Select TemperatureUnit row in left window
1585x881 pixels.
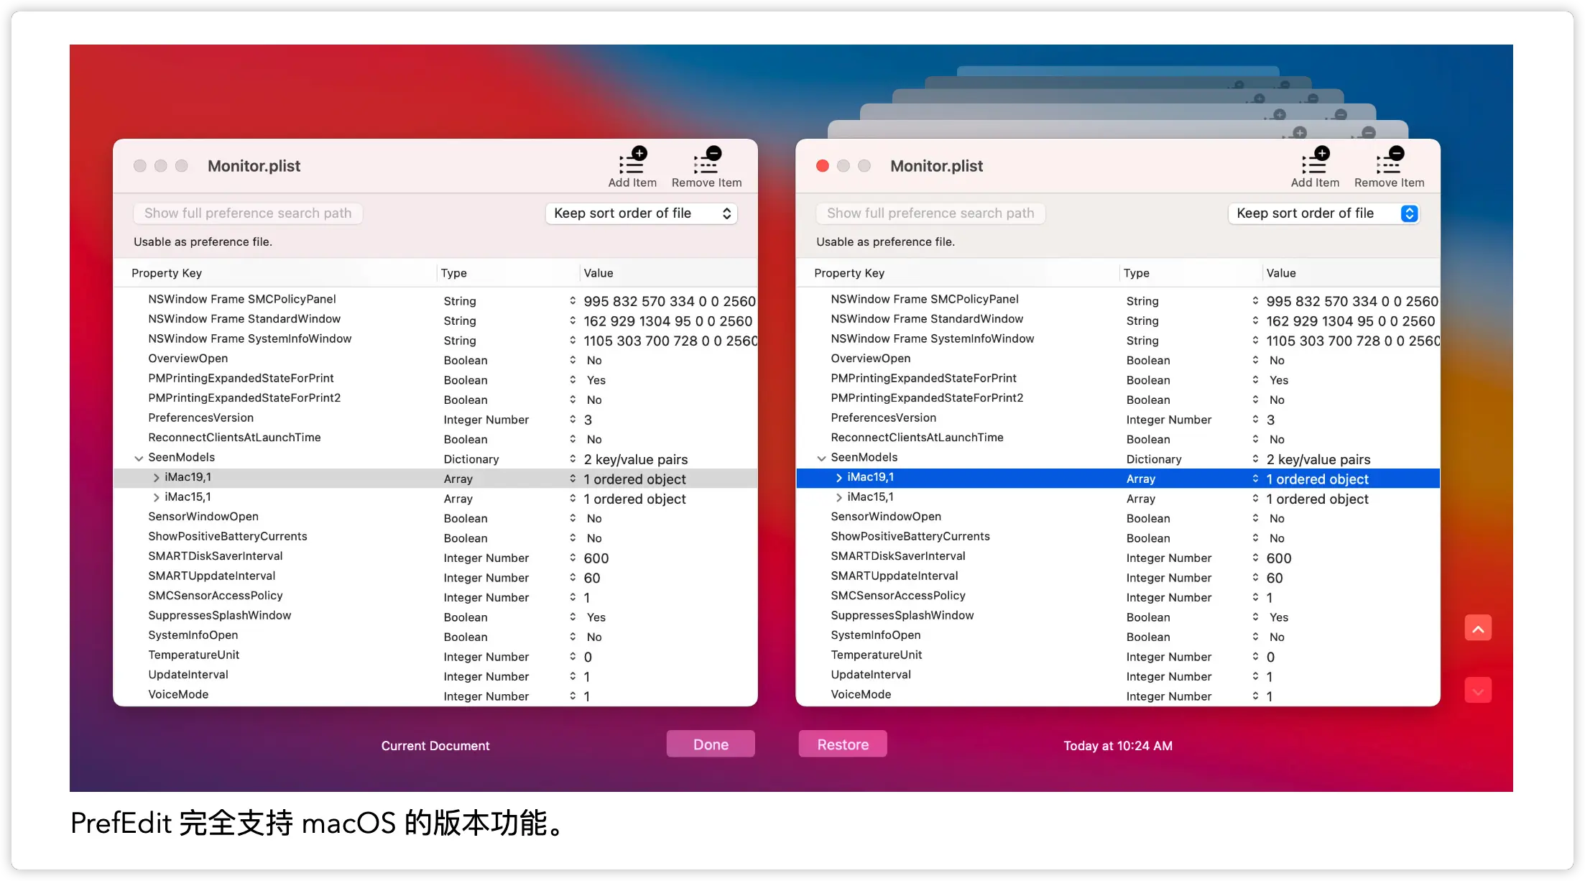(x=194, y=655)
